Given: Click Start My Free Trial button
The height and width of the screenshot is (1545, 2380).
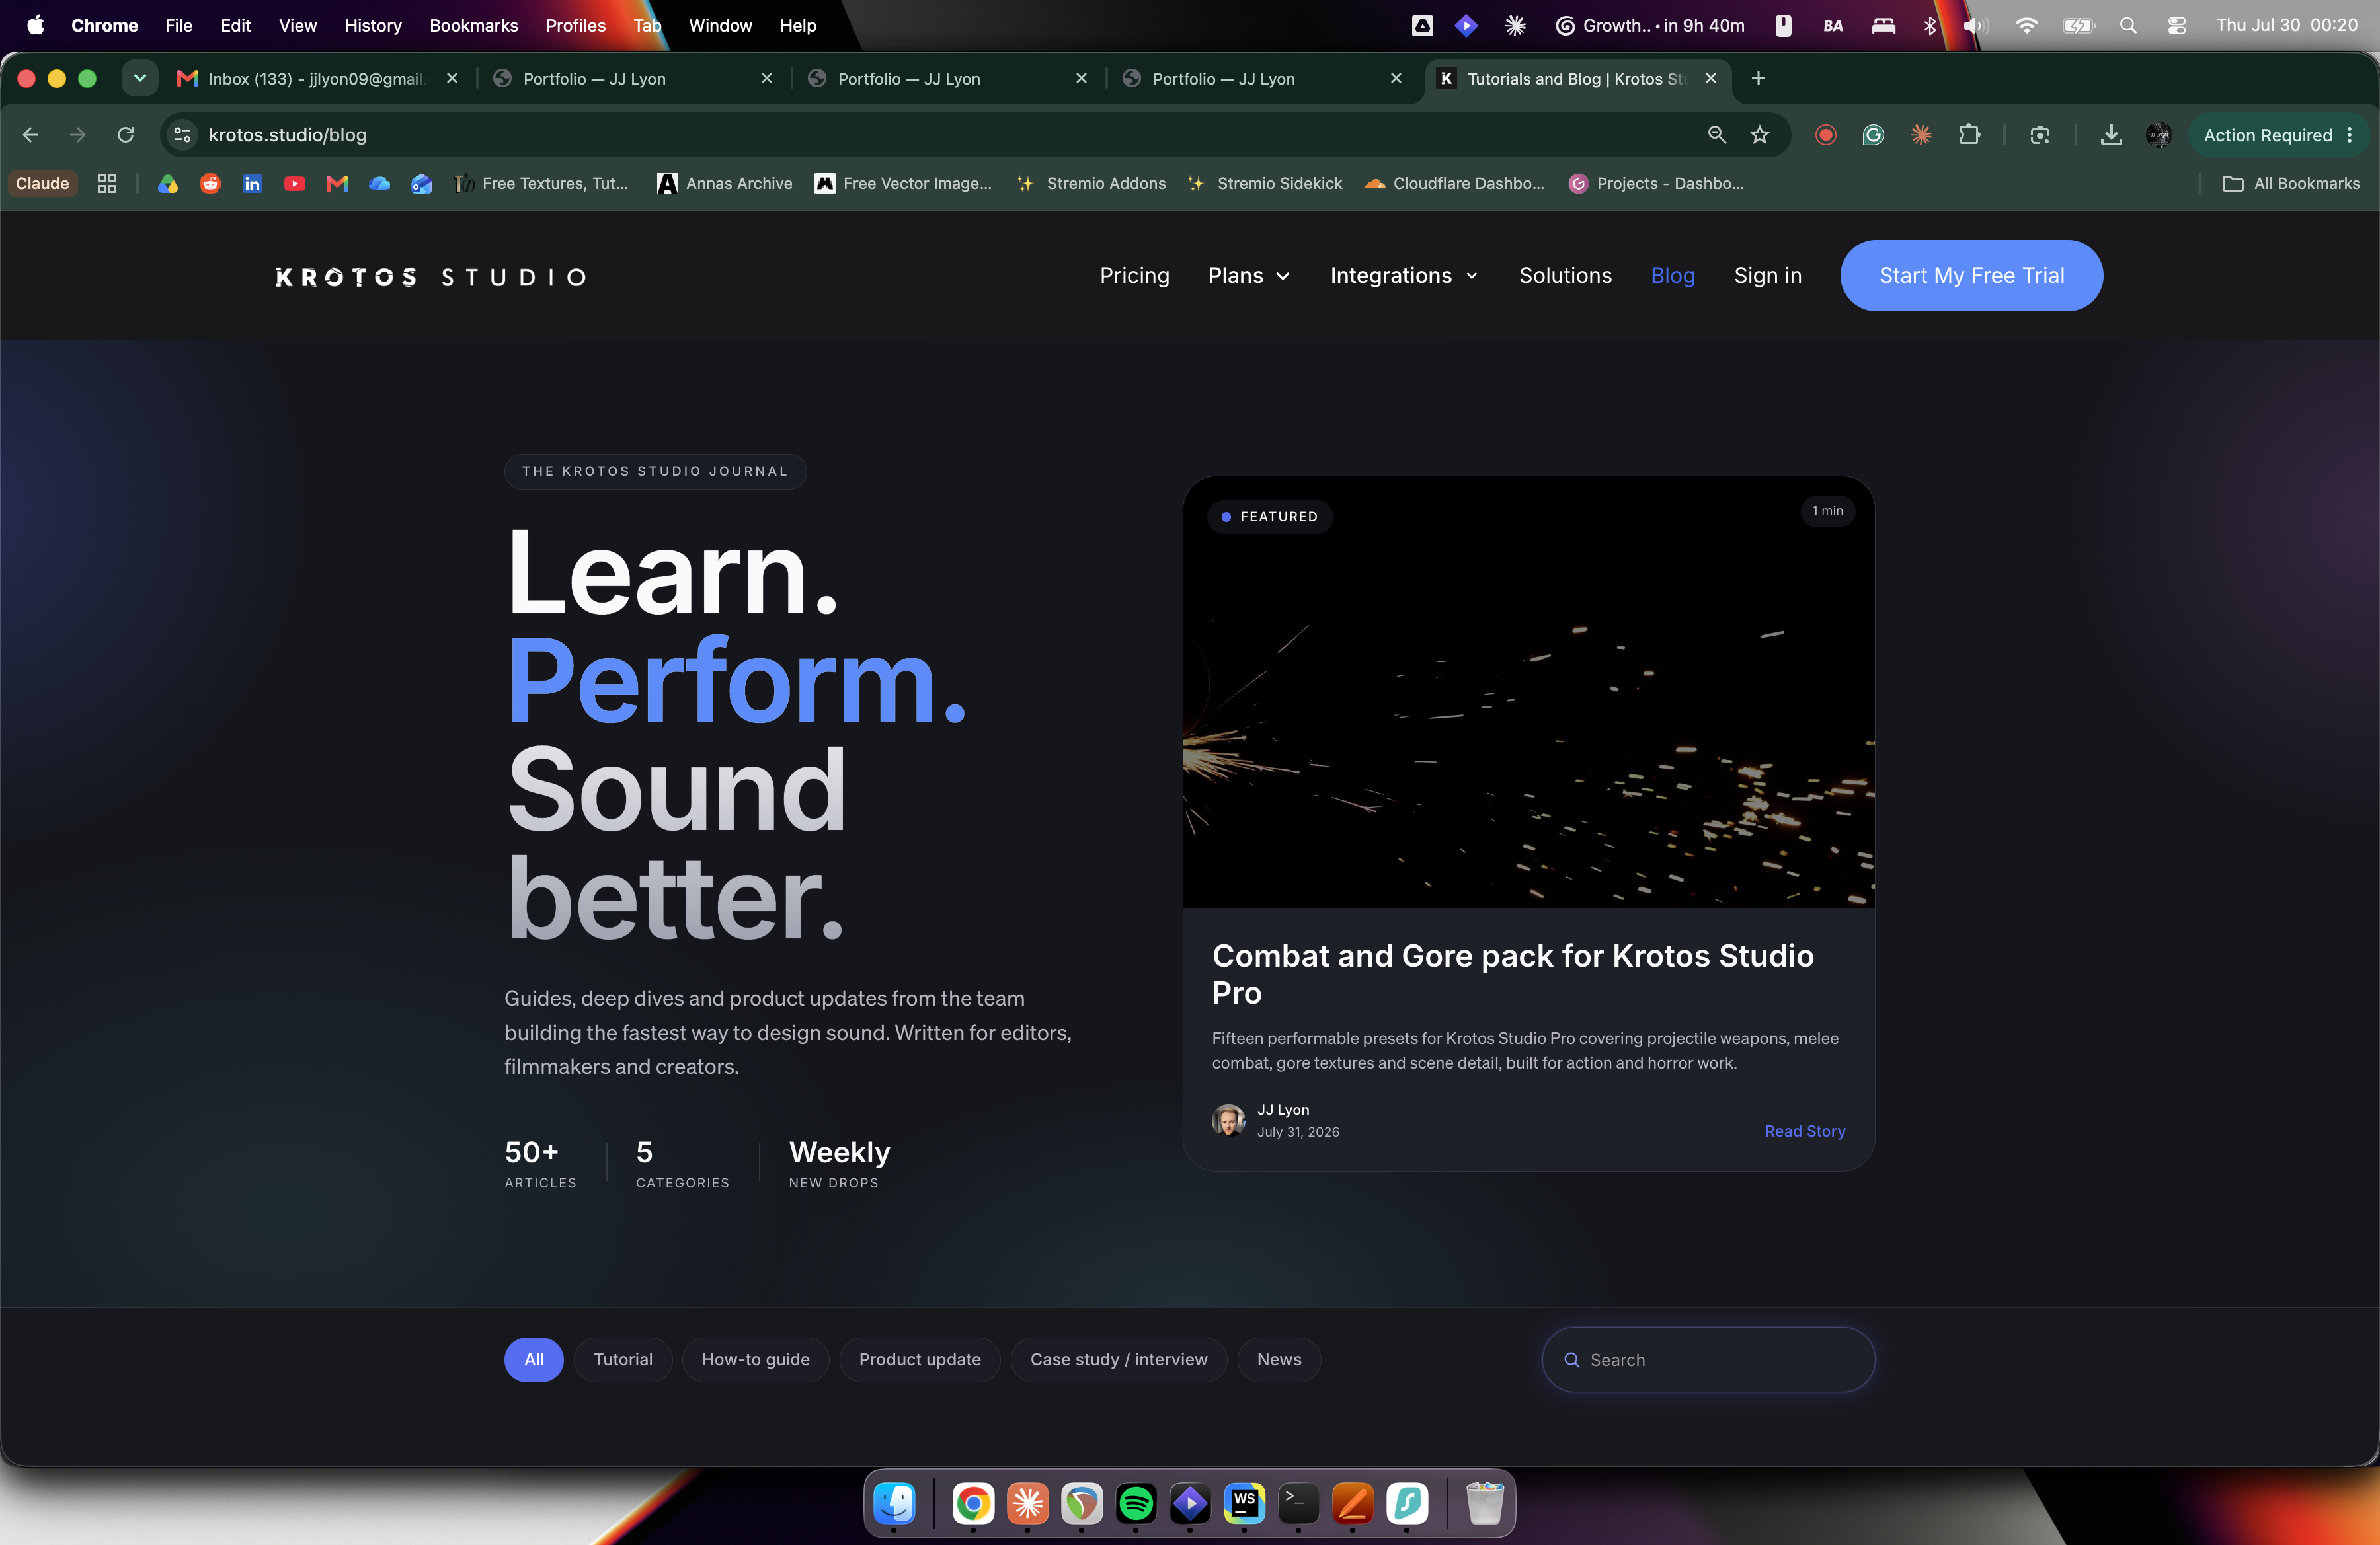Looking at the screenshot, I should pyautogui.click(x=1972, y=276).
